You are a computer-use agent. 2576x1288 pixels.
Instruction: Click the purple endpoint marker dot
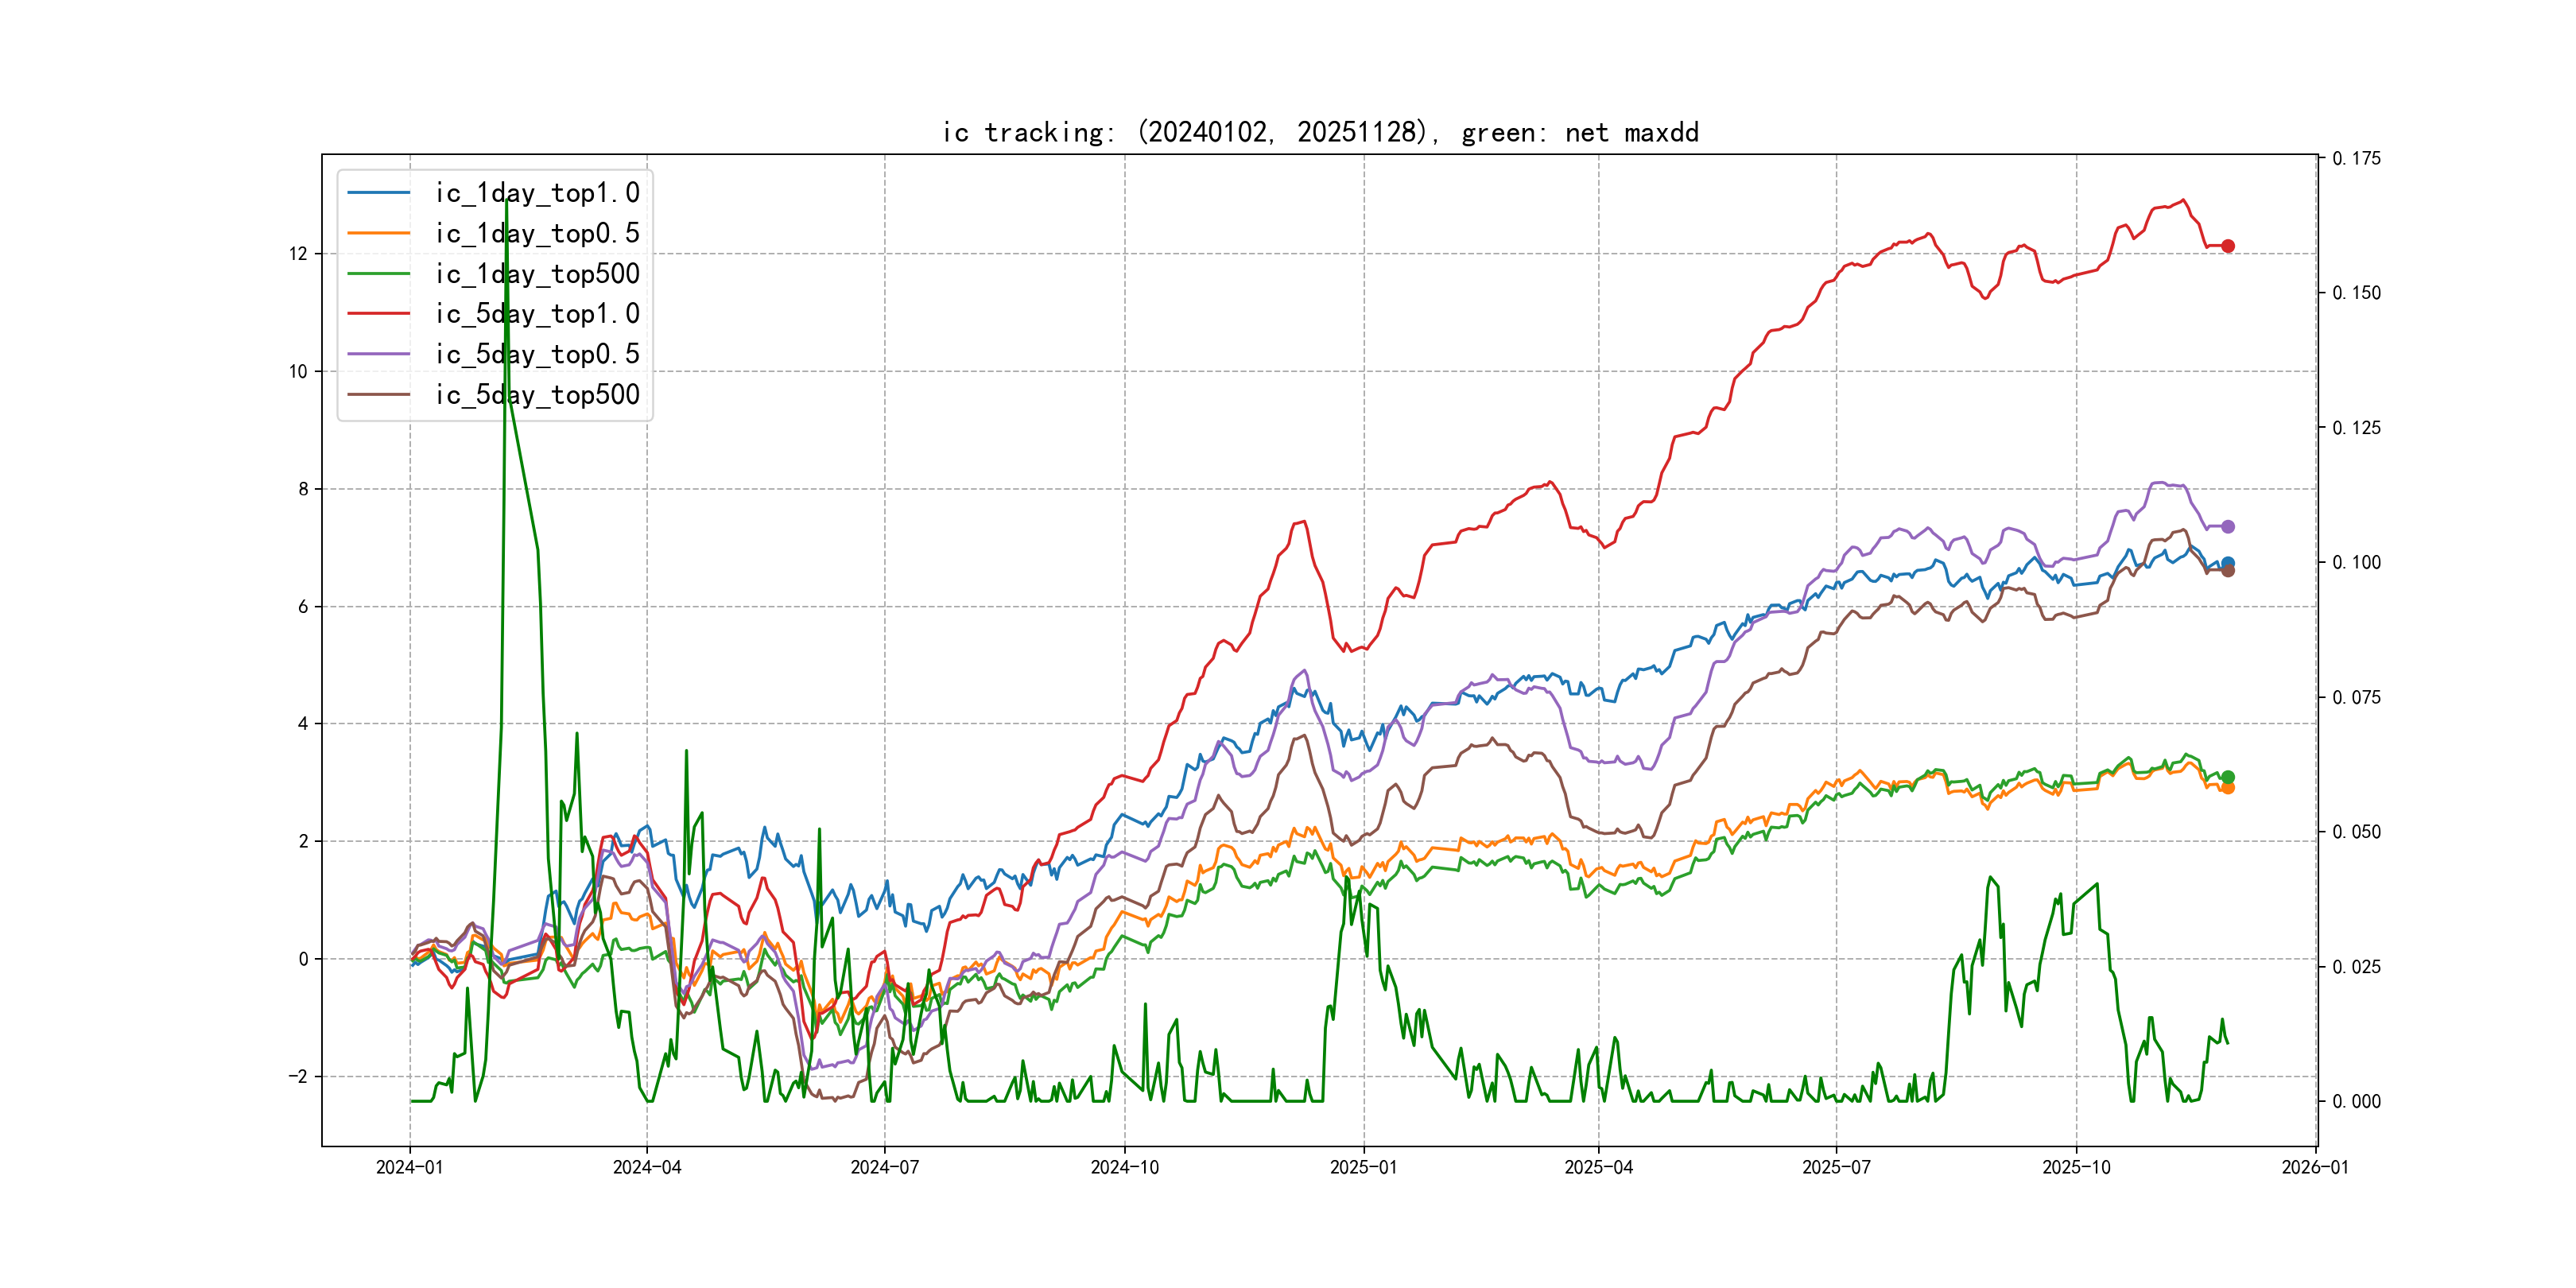tap(2228, 527)
